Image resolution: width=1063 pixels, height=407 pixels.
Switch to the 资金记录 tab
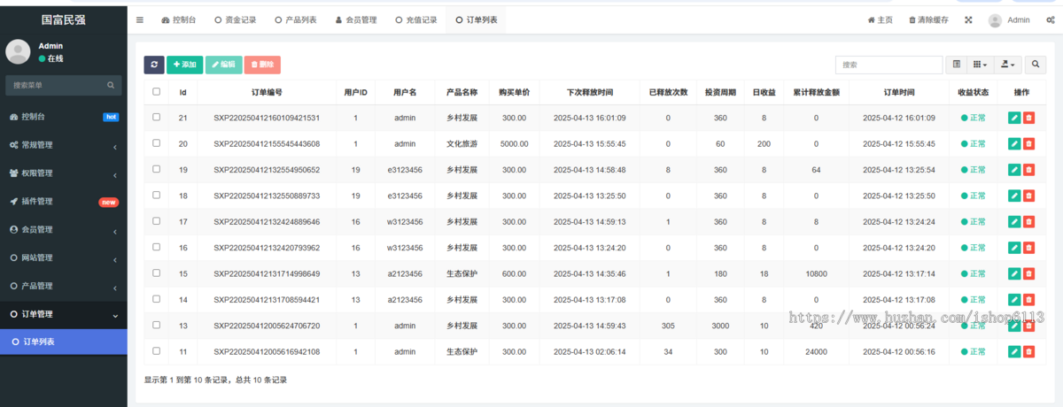pos(237,19)
